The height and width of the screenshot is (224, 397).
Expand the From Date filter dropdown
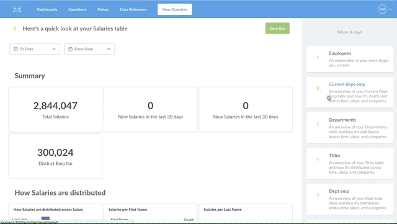point(89,49)
